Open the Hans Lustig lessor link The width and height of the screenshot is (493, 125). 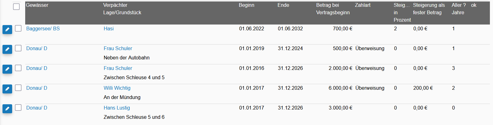(117, 108)
